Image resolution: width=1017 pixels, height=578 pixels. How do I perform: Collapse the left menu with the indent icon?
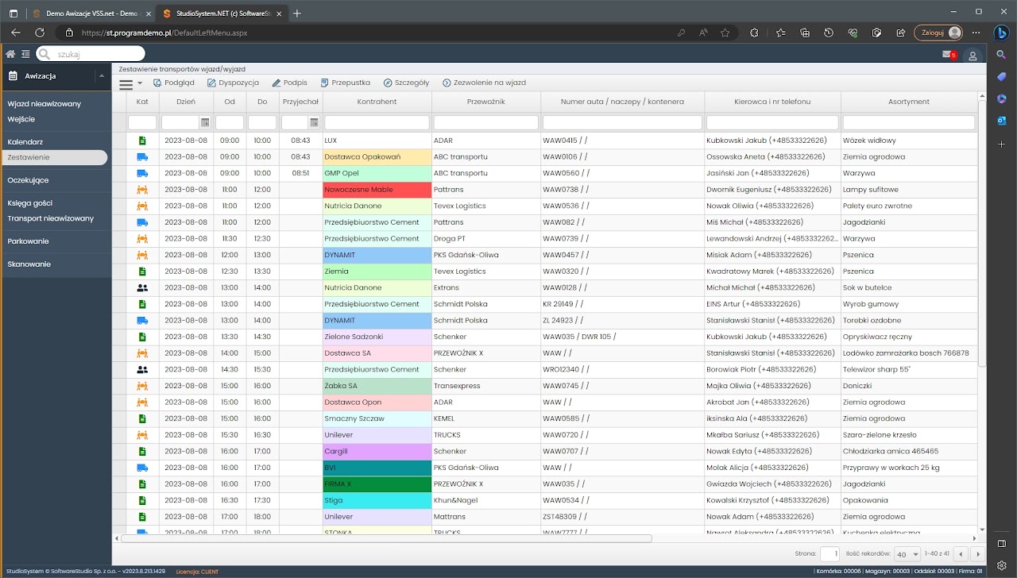click(25, 54)
